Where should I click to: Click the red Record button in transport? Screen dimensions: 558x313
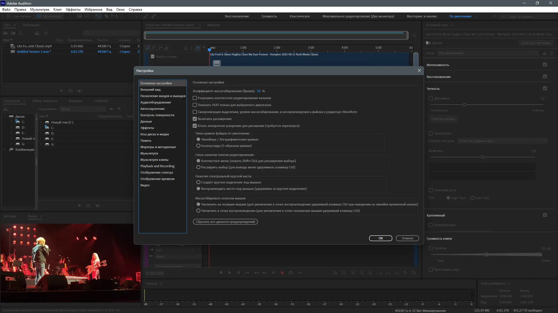[x=282, y=273]
